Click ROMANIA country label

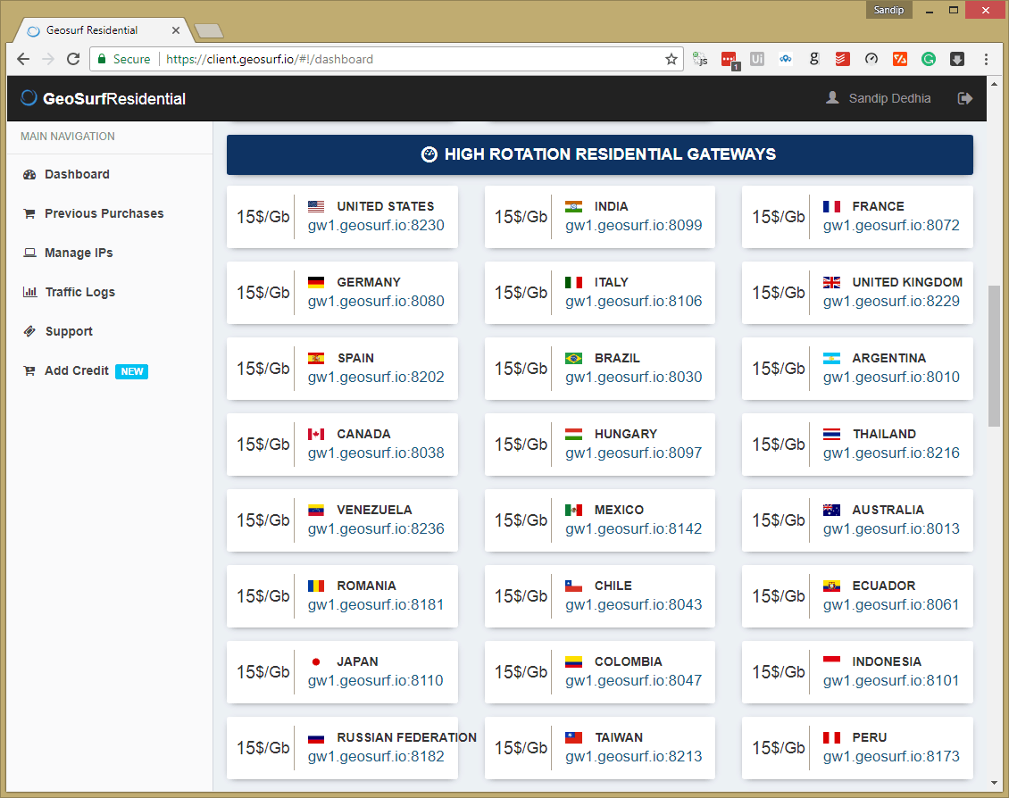[366, 586]
